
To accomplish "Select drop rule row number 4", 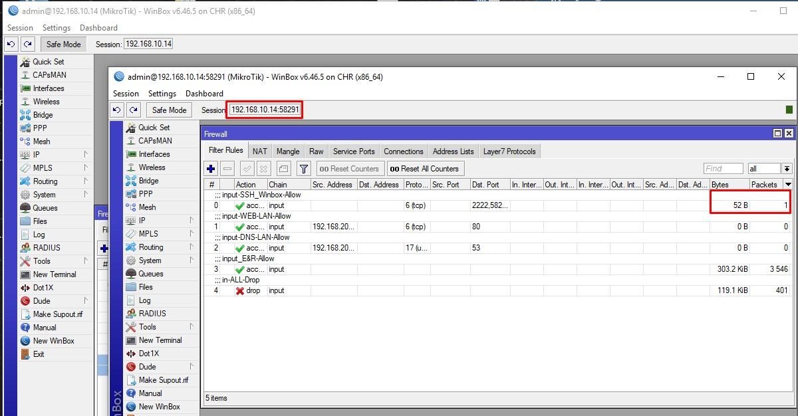I will click(498, 290).
